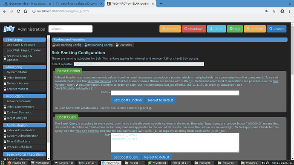Bookmark this page with star icon
294x165 pixels.
[274, 11]
